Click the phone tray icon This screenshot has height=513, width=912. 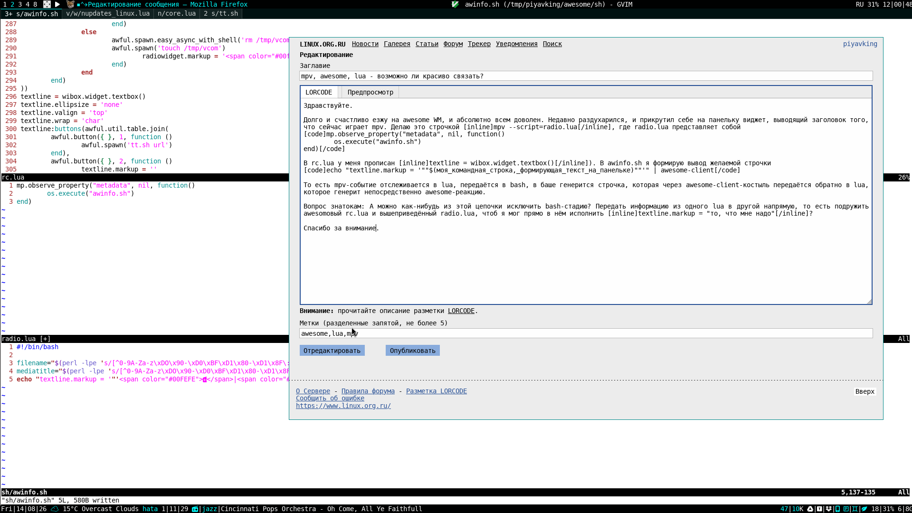[837, 509]
